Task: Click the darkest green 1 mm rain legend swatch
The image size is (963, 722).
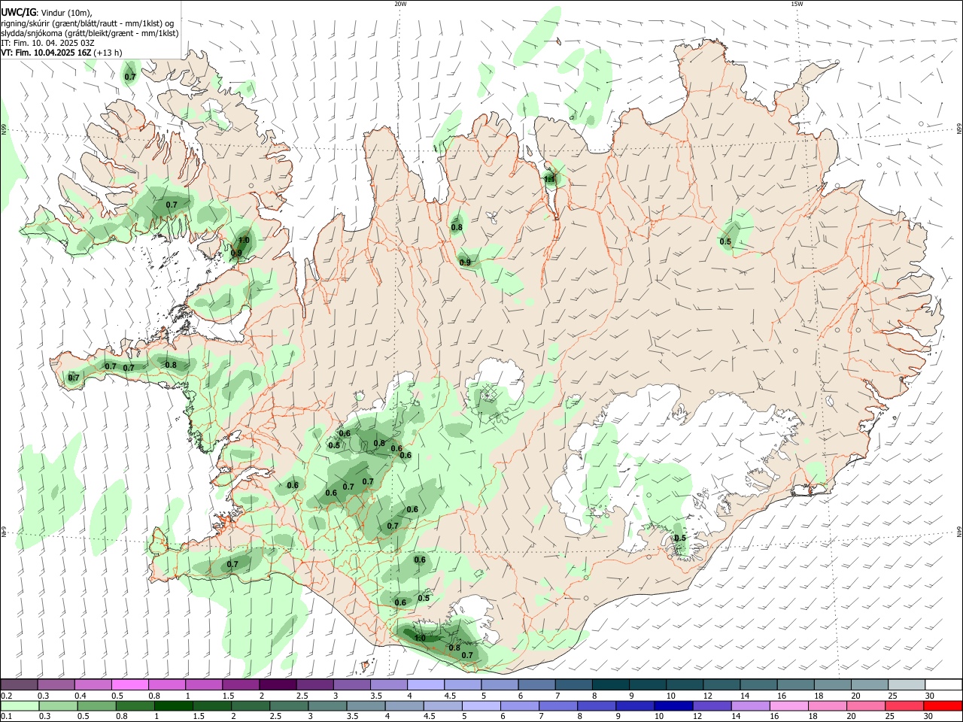Action: (173, 705)
